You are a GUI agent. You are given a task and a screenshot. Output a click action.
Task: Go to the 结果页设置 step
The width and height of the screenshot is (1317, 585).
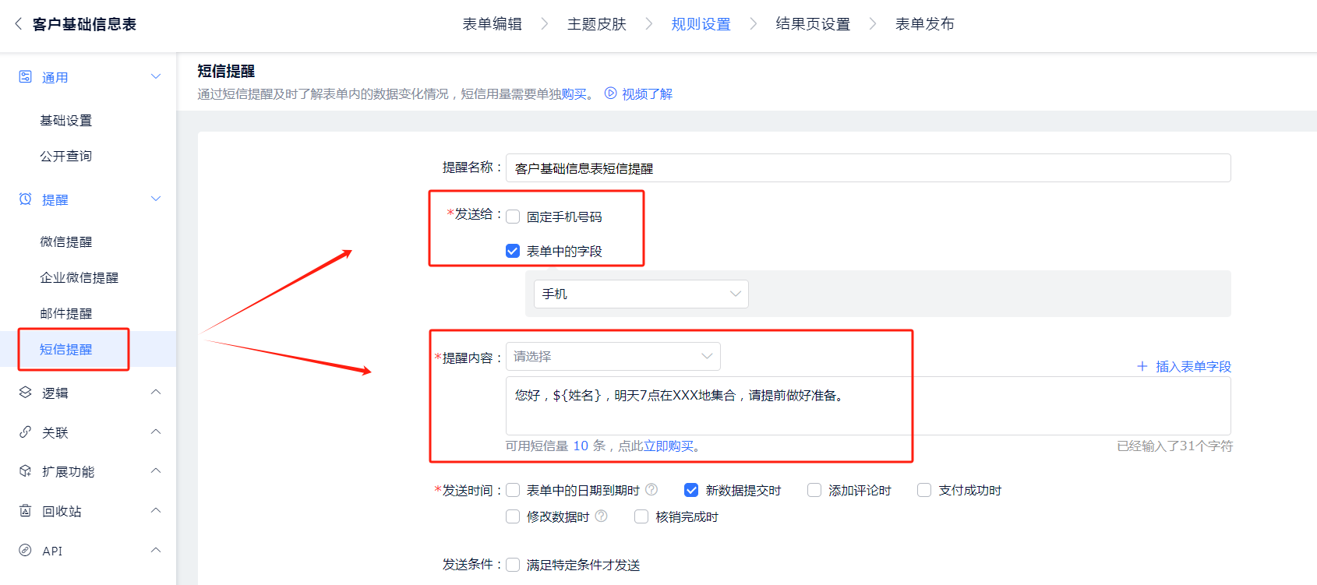point(813,24)
